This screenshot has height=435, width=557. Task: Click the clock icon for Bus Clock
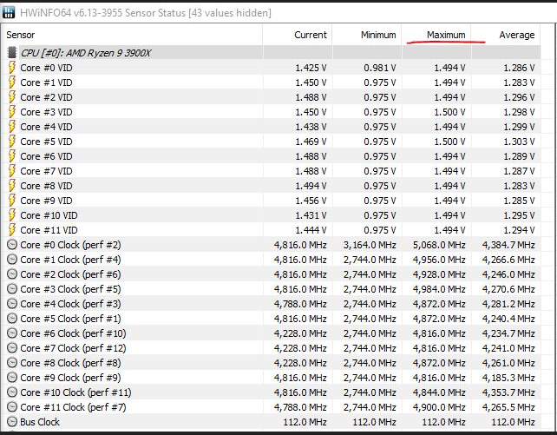click(x=12, y=422)
